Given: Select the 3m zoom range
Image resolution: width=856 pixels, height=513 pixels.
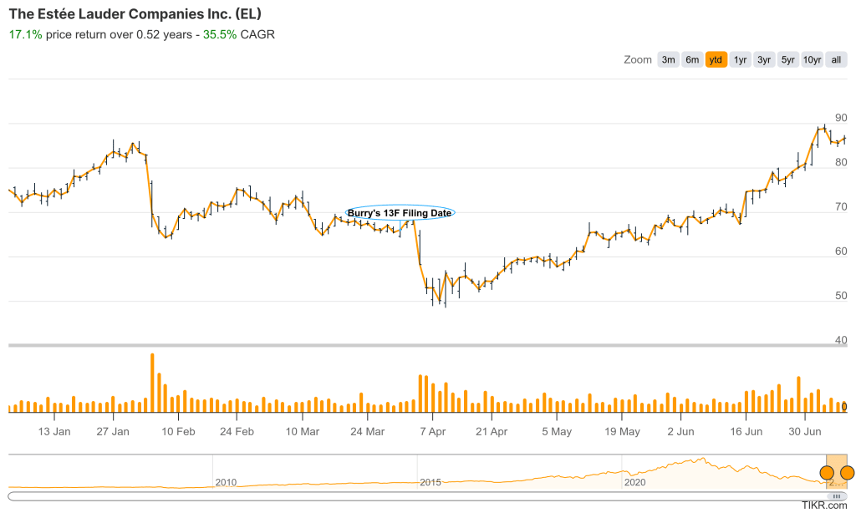Looking at the screenshot, I should coord(668,59).
